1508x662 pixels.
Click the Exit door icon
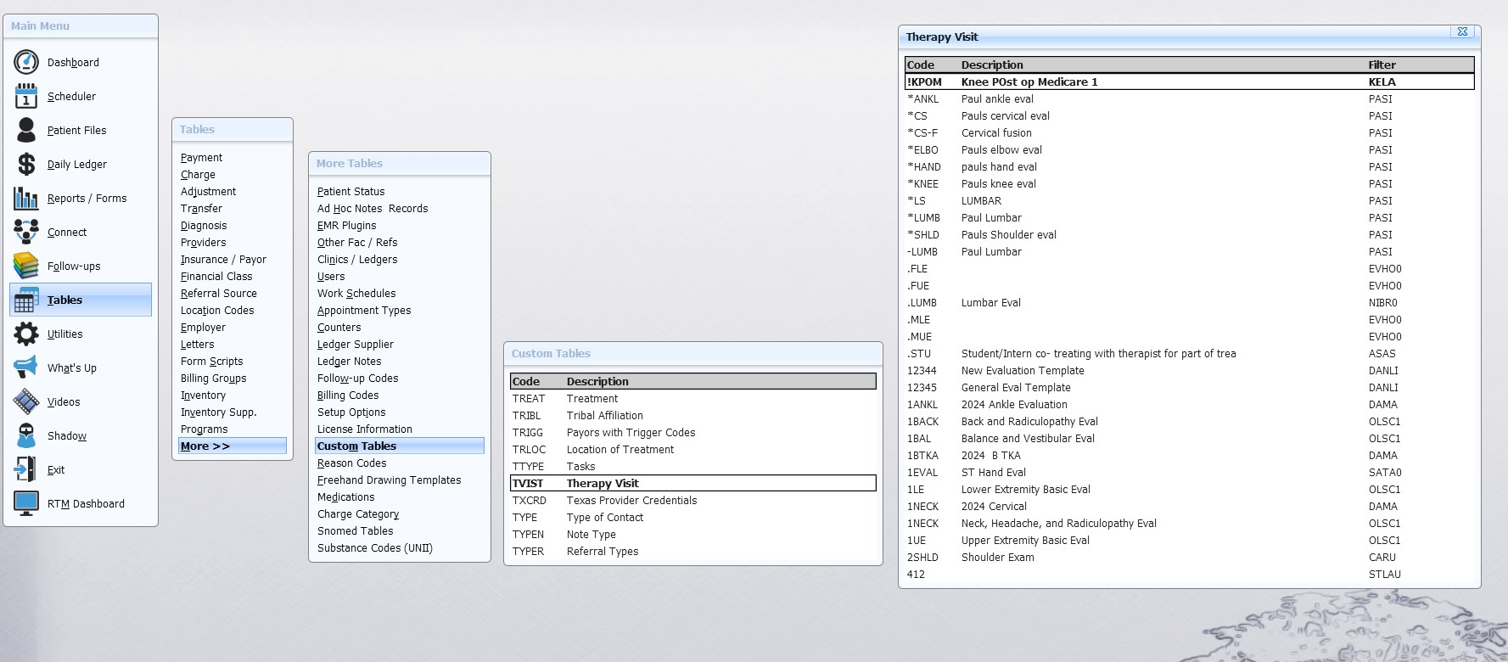coord(26,469)
